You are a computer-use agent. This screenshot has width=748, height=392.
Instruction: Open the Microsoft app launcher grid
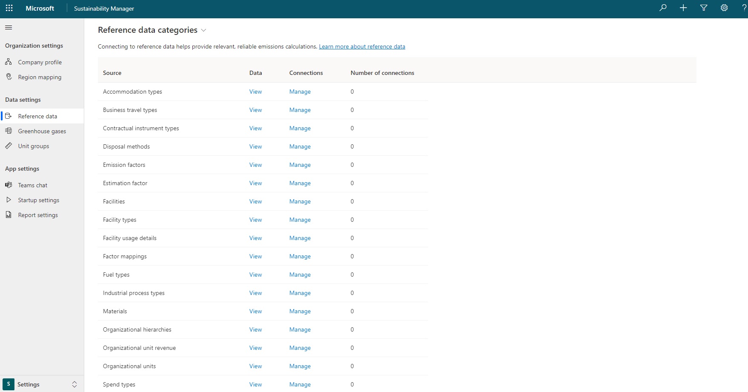[x=9, y=8]
